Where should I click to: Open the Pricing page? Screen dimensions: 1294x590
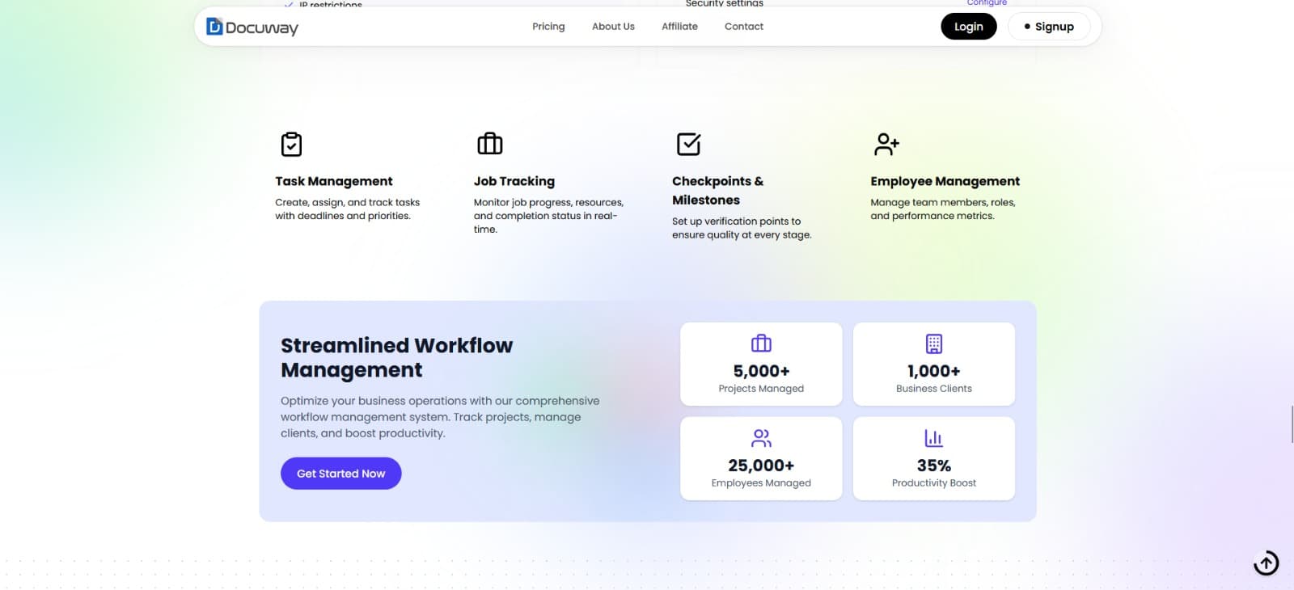548,27
